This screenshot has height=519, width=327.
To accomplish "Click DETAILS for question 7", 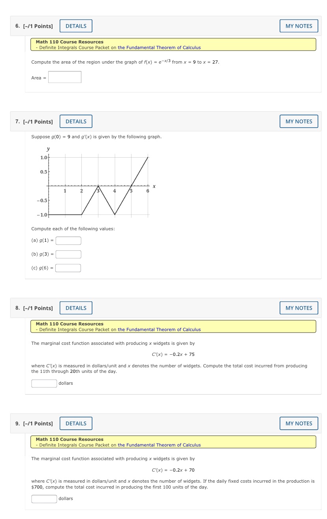I will (76, 121).
